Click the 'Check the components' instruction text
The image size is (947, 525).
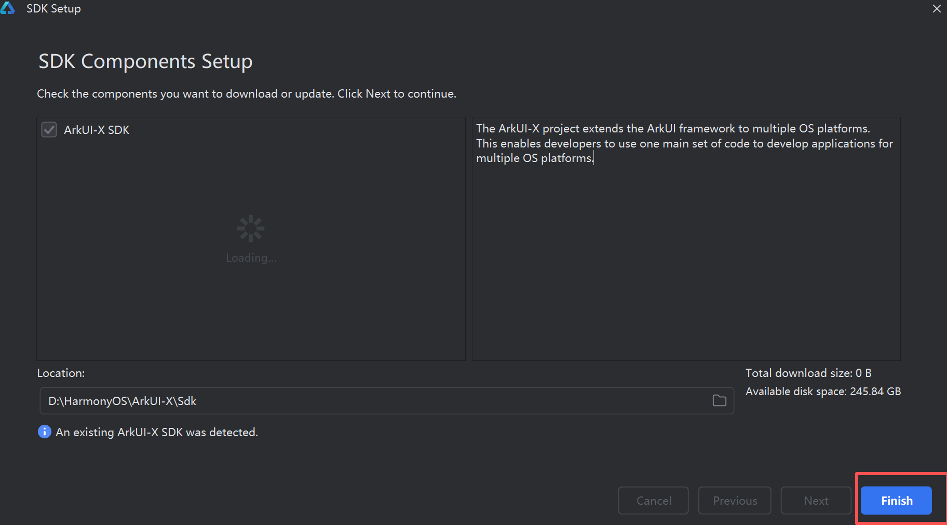[x=247, y=94]
